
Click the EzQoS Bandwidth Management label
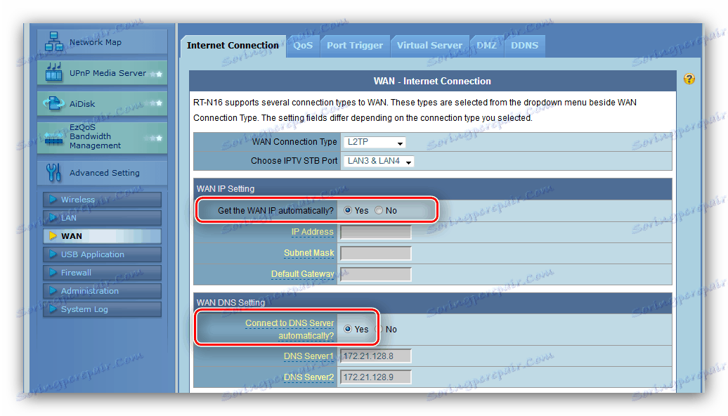tap(95, 136)
